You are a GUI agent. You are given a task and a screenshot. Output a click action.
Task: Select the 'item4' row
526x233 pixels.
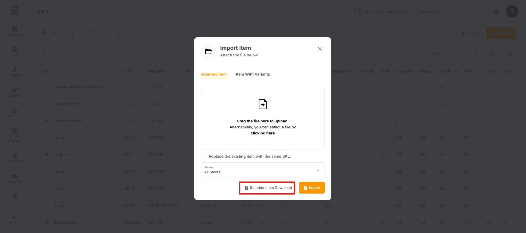click(59, 138)
